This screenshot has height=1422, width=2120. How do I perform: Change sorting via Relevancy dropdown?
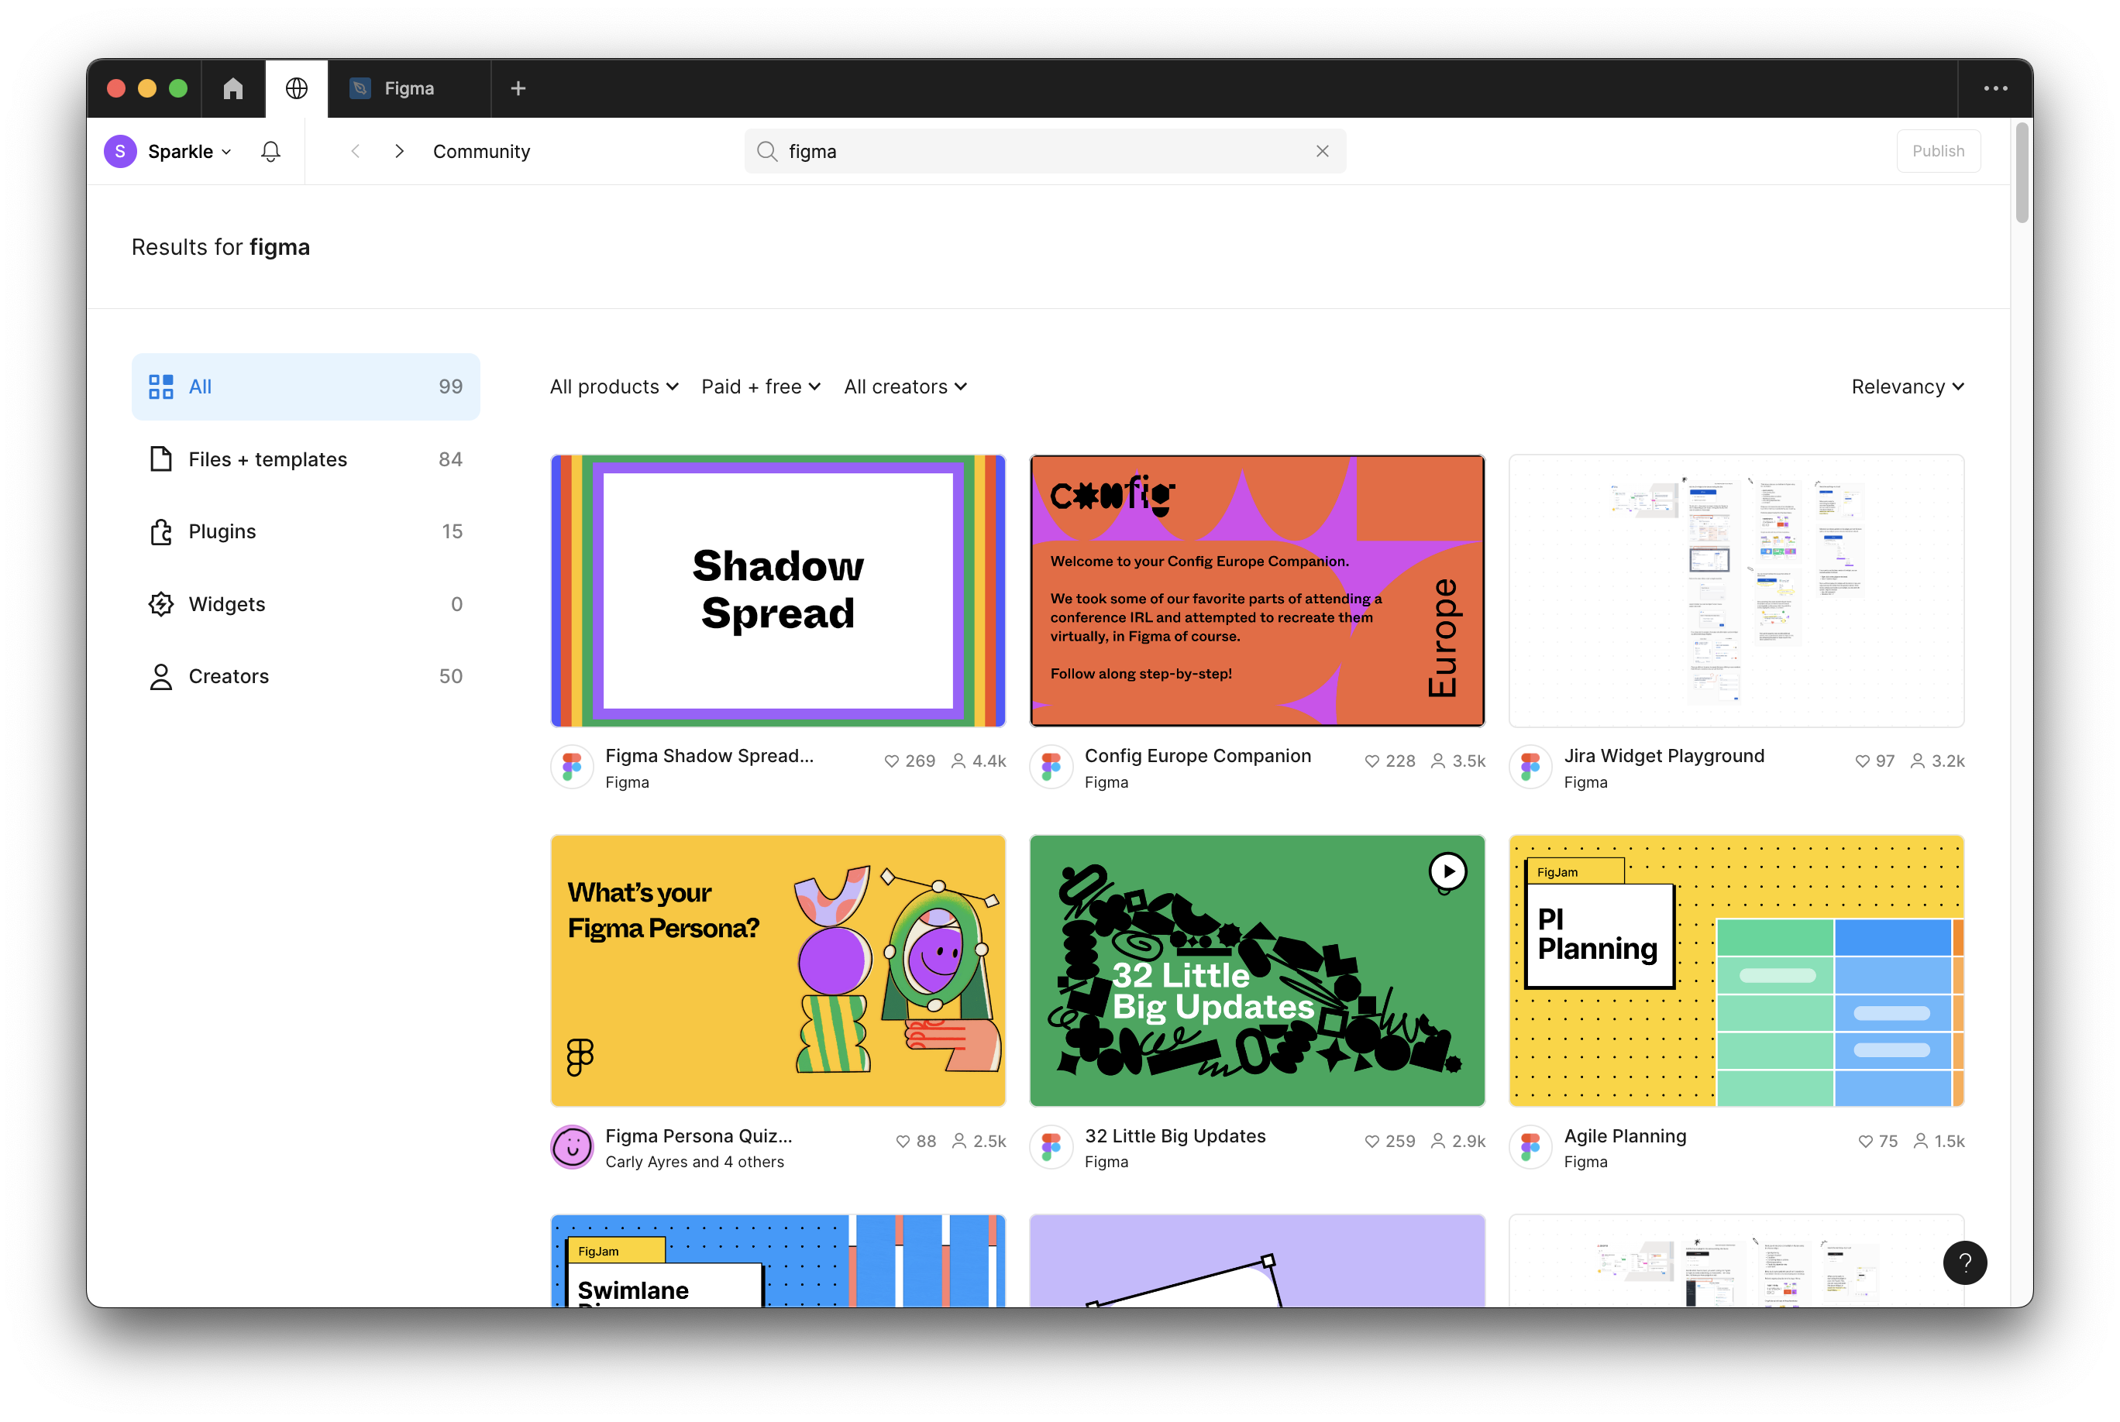[x=1907, y=386]
